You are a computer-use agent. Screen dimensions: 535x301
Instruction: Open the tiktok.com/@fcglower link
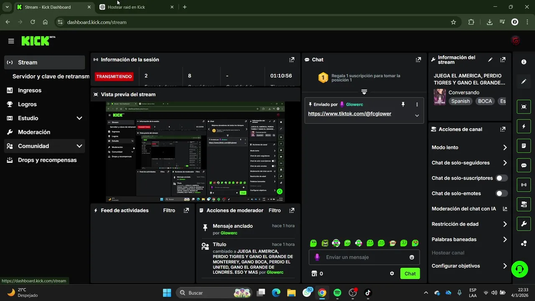349,114
